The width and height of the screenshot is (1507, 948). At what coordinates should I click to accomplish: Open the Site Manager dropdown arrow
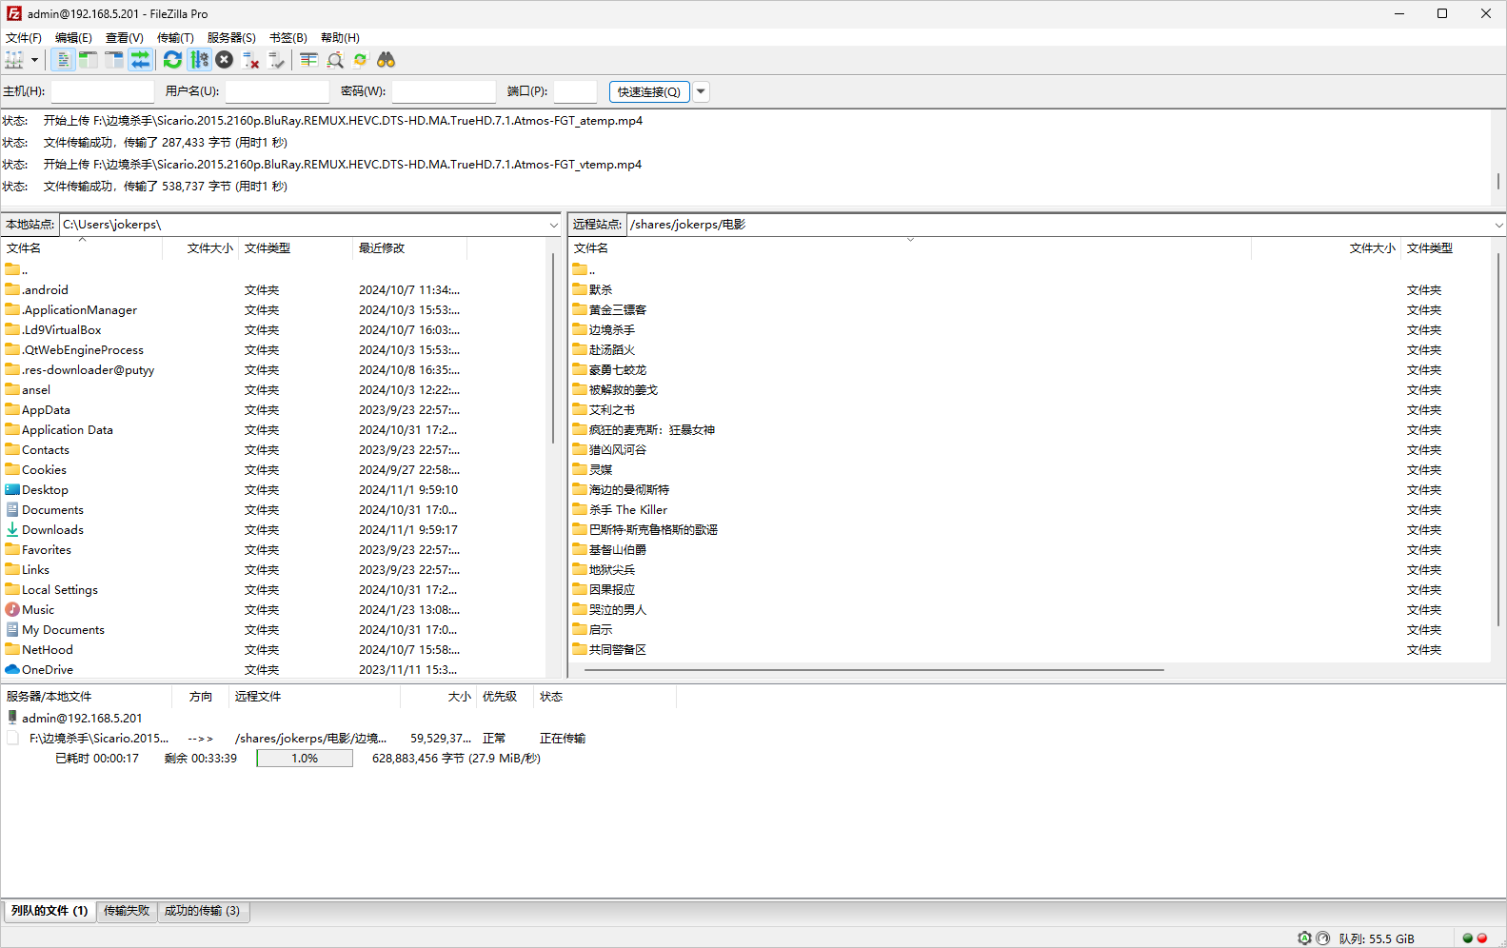(x=34, y=60)
